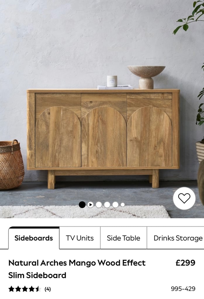Select the Drinks Storage tab
204x299 pixels.
pos(176,238)
